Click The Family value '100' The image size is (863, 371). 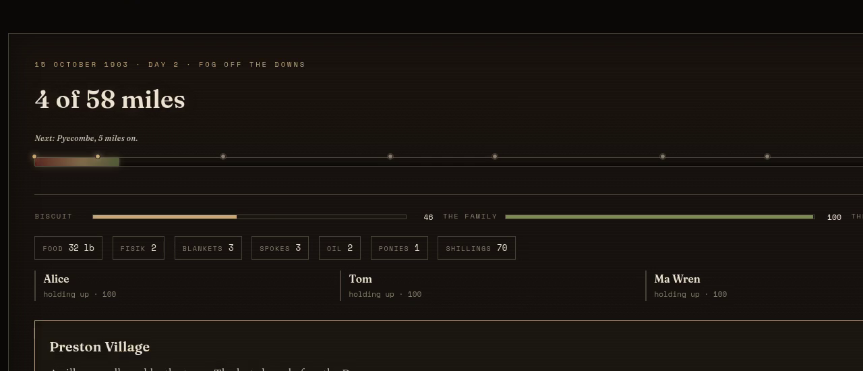tap(834, 217)
